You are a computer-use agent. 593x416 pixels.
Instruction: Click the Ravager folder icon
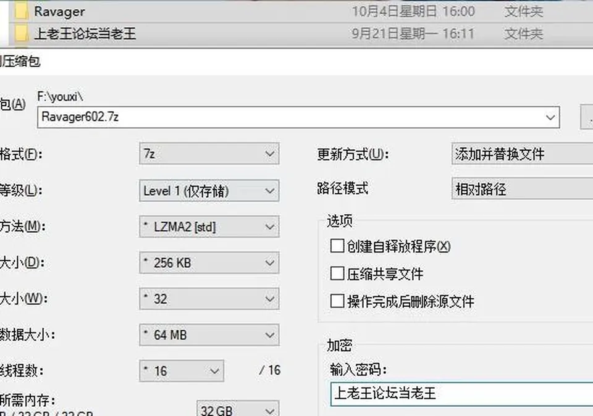[x=21, y=11]
